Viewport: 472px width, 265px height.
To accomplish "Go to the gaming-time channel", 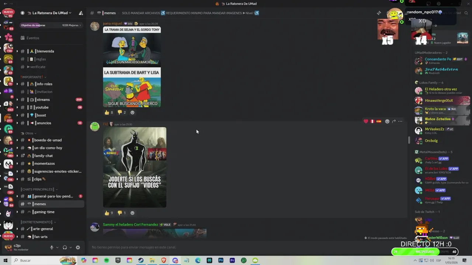I will (51, 212).
